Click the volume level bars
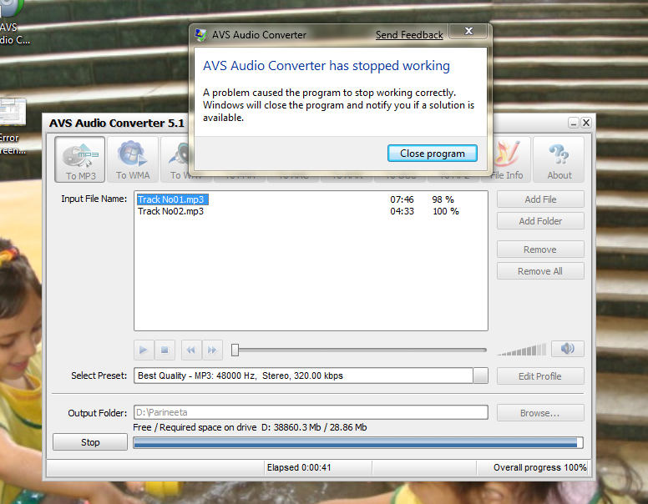 tap(522, 350)
